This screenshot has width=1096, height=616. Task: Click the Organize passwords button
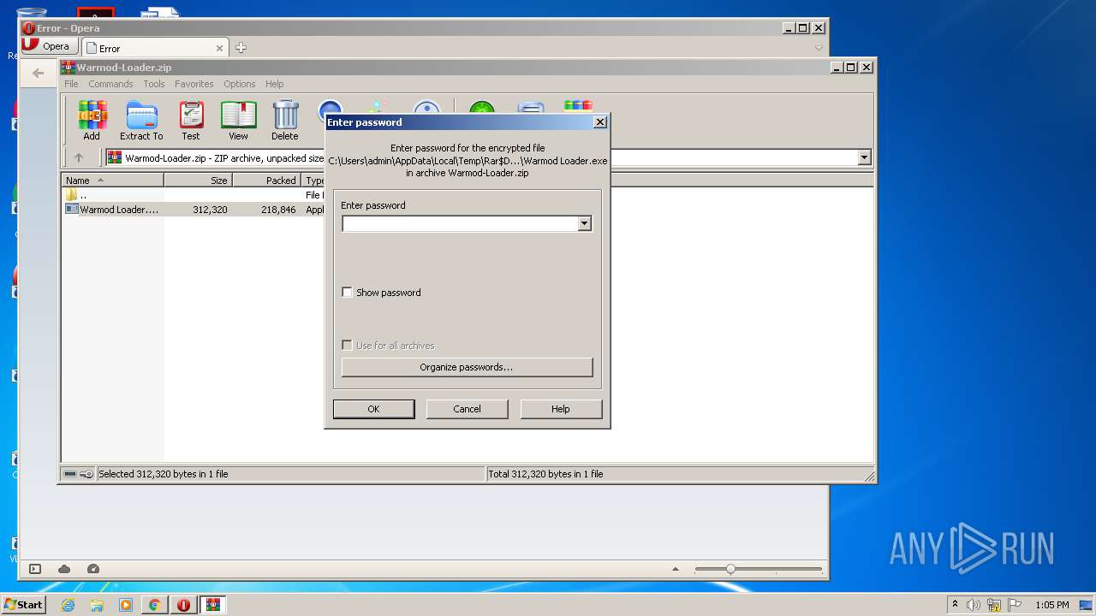[467, 367]
